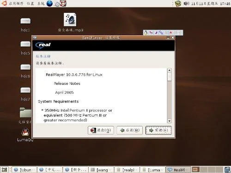Click the round mail/clock launcher next to the globe
The width and height of the screenshot is (231, 173).
click(x=57, y=4)
